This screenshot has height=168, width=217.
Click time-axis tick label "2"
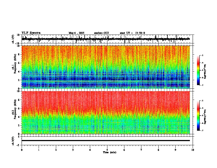[56, 150]
